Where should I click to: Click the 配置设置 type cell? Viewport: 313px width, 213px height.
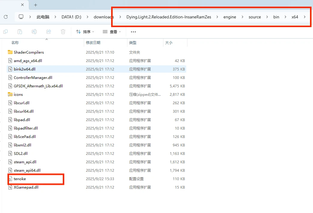tap(136, 179)
